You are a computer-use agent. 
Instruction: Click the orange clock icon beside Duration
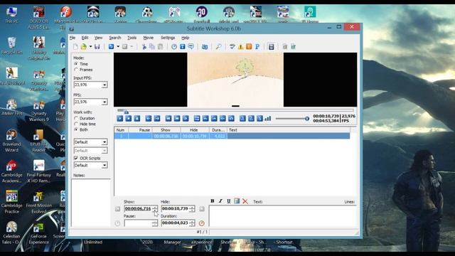pyautogui.click(x=202, y=223)
